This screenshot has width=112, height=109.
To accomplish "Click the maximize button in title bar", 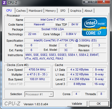I will click(94, 2).
